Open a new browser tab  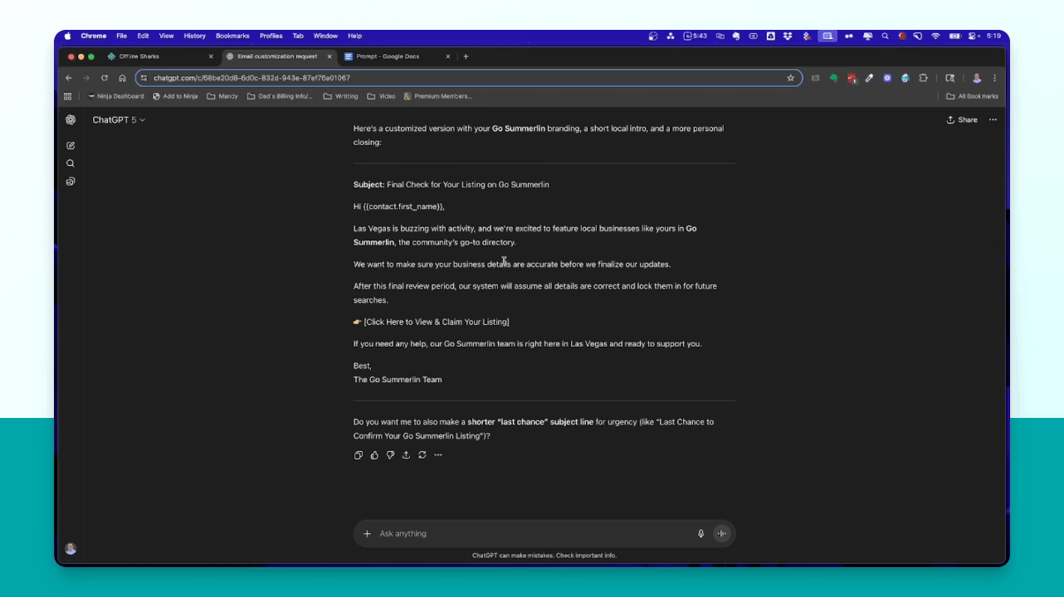tap(466, 56)
